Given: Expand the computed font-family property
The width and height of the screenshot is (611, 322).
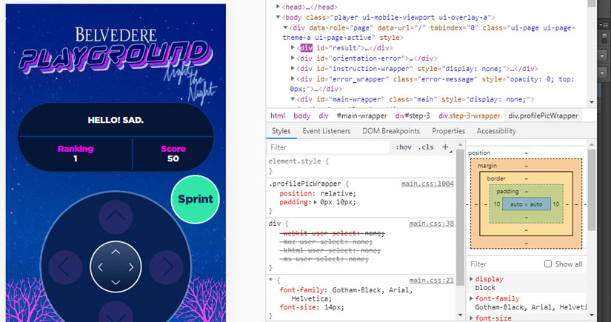Looking at the screenshot, I should (x=472, y=298).
